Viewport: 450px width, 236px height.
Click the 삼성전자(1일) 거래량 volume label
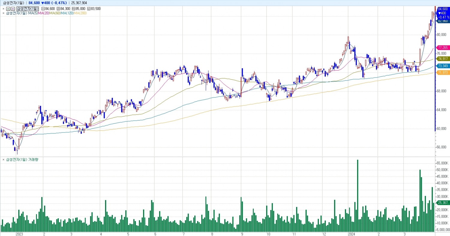(22, 160)
